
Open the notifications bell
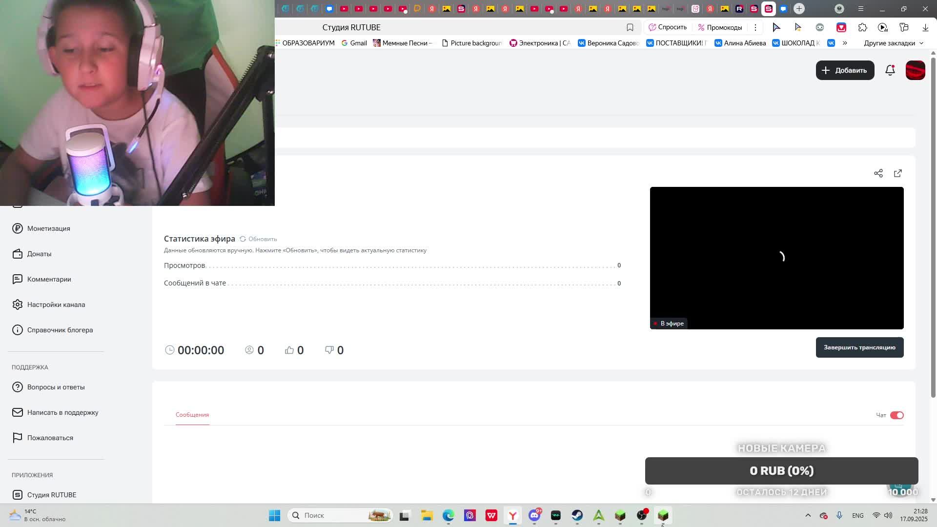point(890,70)
